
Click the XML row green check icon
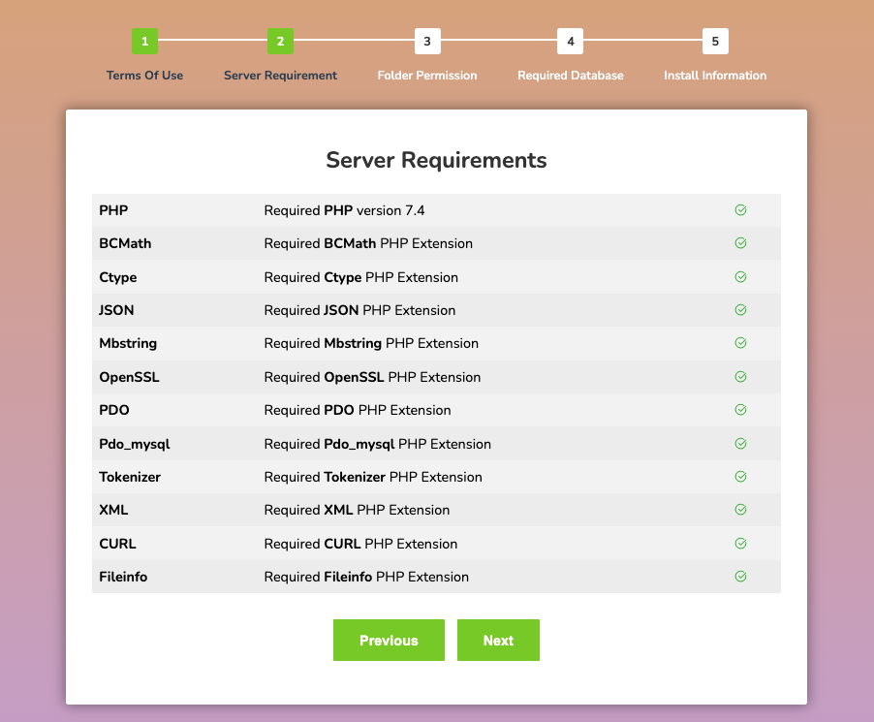(740, 510)
